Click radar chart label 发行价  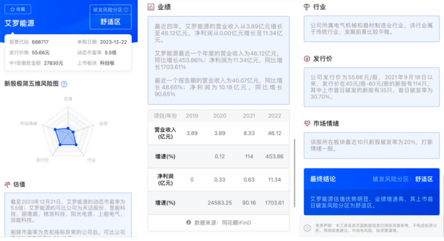[x=43, y=160]
